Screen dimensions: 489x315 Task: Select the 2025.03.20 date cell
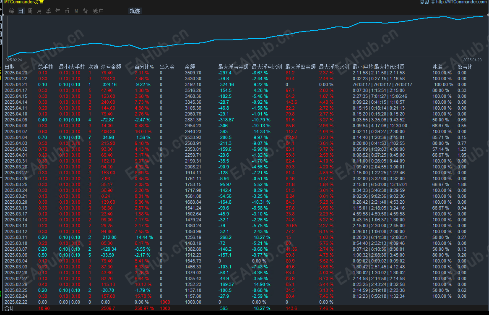16,202
